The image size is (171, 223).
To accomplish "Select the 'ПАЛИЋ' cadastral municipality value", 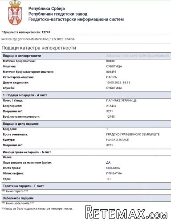I will pyautogui.click(x=112, y=77).
